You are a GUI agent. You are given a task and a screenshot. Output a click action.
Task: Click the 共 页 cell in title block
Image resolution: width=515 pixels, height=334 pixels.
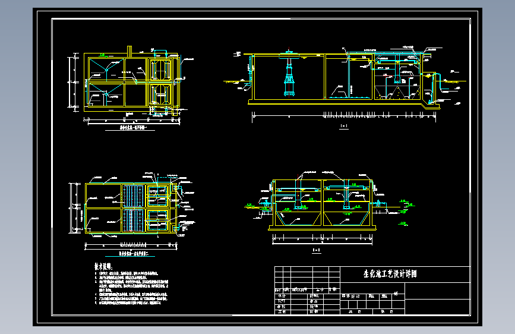(355, 311)
